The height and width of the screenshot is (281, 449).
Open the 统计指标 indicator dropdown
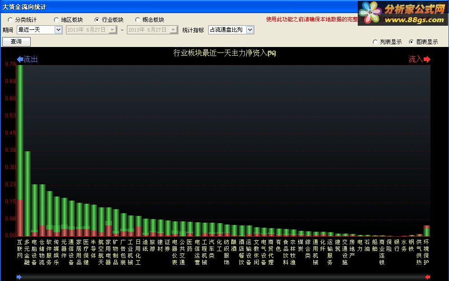coord(250,30)
